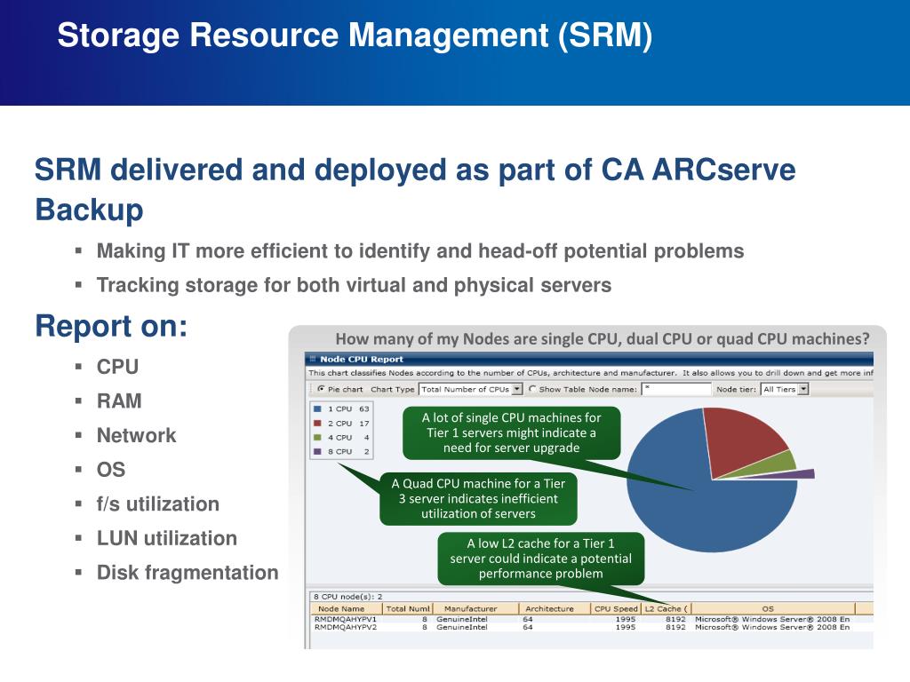Screen dimensions: 910x682
Task: Select the Pie chart radio button
Action: point(321,389)
